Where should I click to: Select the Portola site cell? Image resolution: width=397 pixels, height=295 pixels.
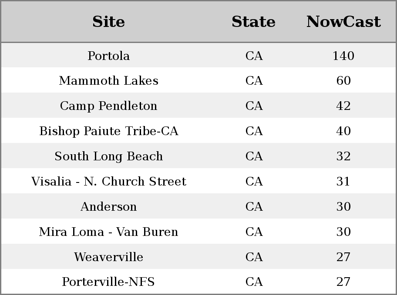tap(109, 56)
